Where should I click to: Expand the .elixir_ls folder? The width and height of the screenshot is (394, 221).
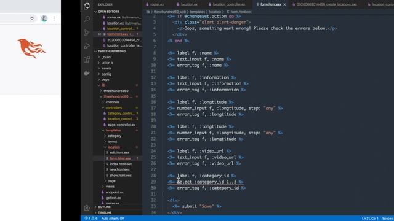108,63
